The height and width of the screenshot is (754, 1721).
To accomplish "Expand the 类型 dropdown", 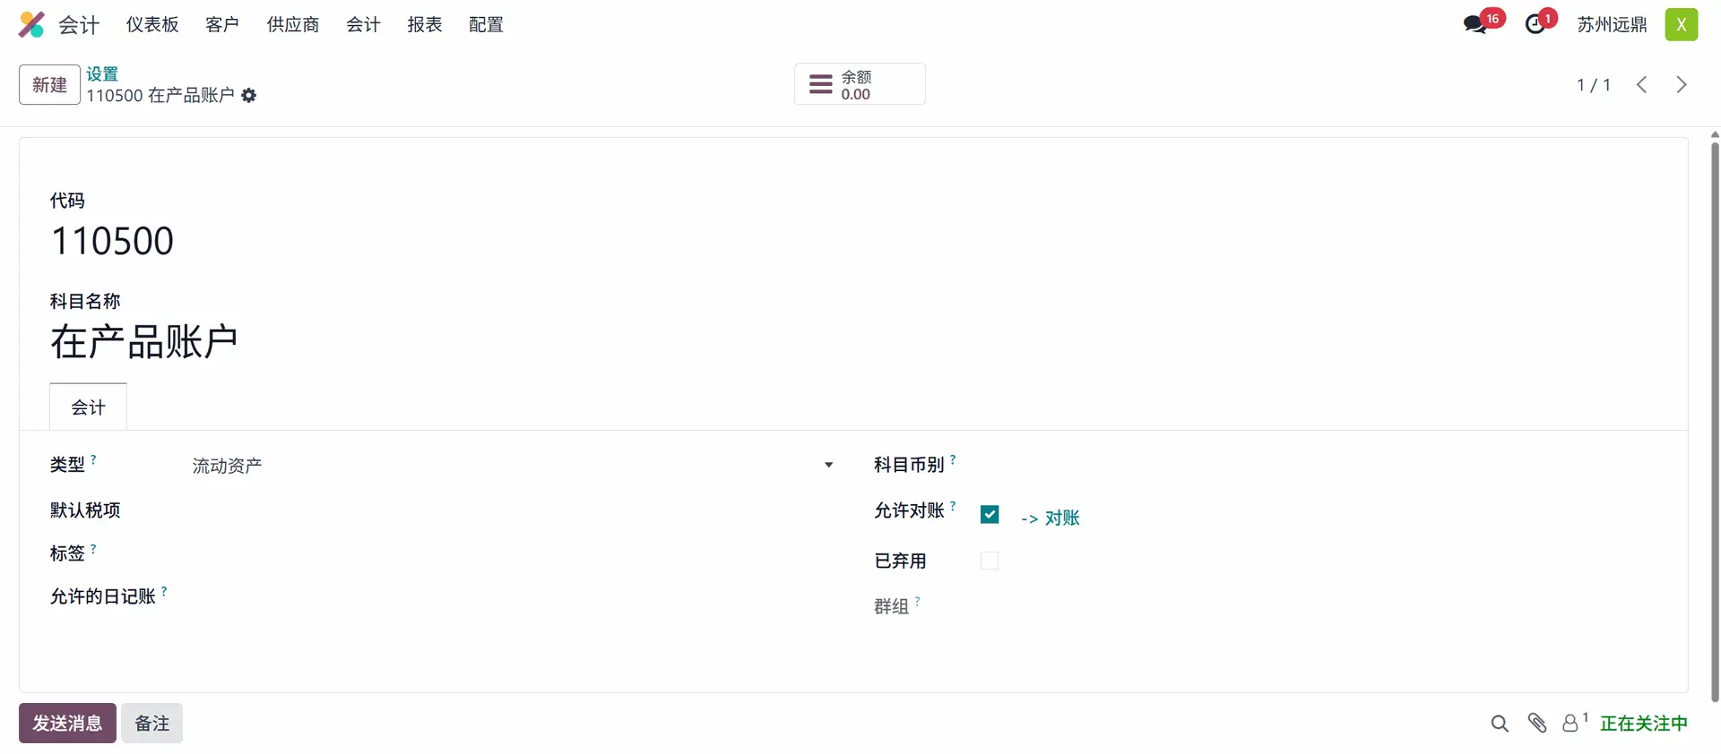I will pyautogui.click(x=828, y=466).
